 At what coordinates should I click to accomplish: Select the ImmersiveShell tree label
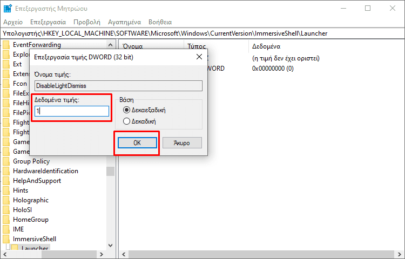(x=35, y=239)
